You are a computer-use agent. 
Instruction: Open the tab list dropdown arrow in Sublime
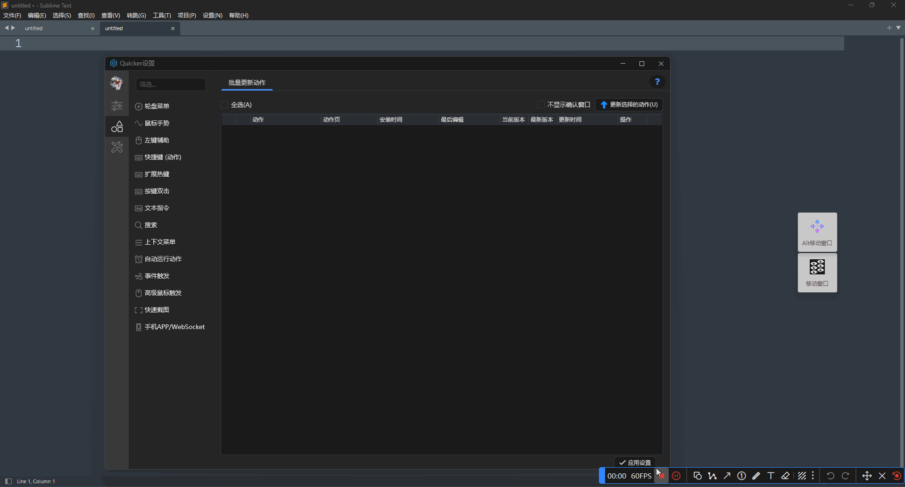(x=898, y=28)
